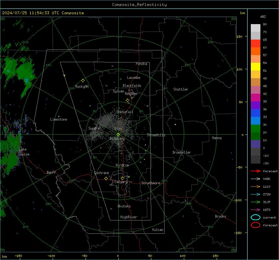
Task: Click the yellow diamond marker near Cochrane
Action: tap(106, 178)
